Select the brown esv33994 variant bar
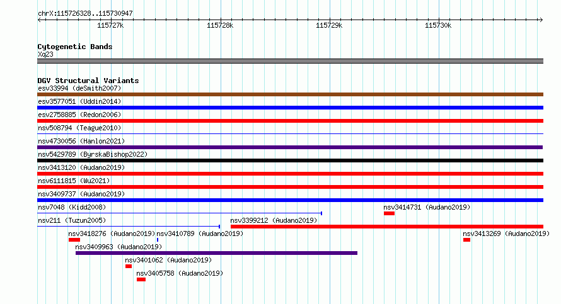The height and width of the screenshot is (304, 561). click(290, 94)
